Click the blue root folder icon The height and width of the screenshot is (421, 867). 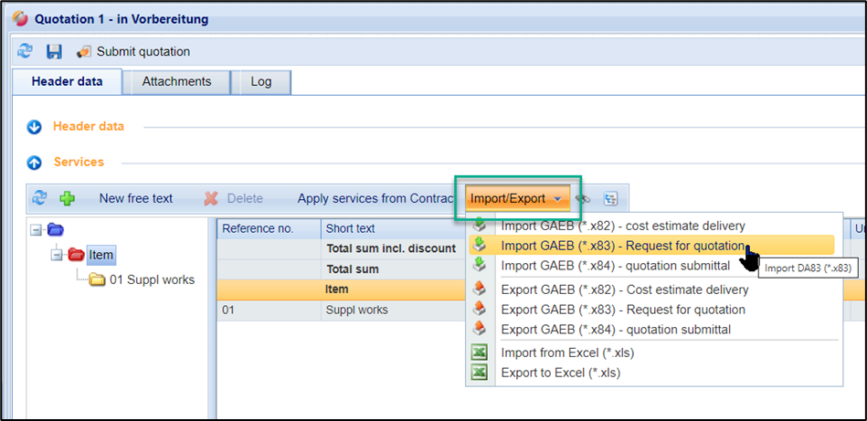(55, 229)
